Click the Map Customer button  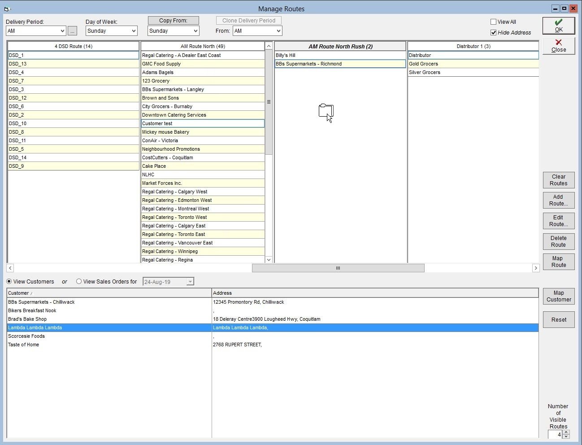point(558,296)
